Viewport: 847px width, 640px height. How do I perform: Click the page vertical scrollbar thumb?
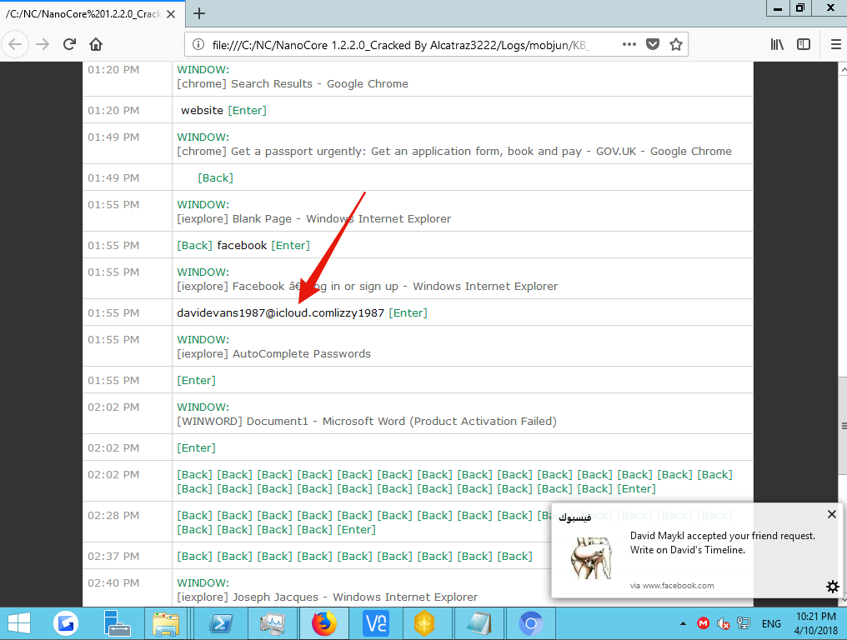(x=843, y=426)
